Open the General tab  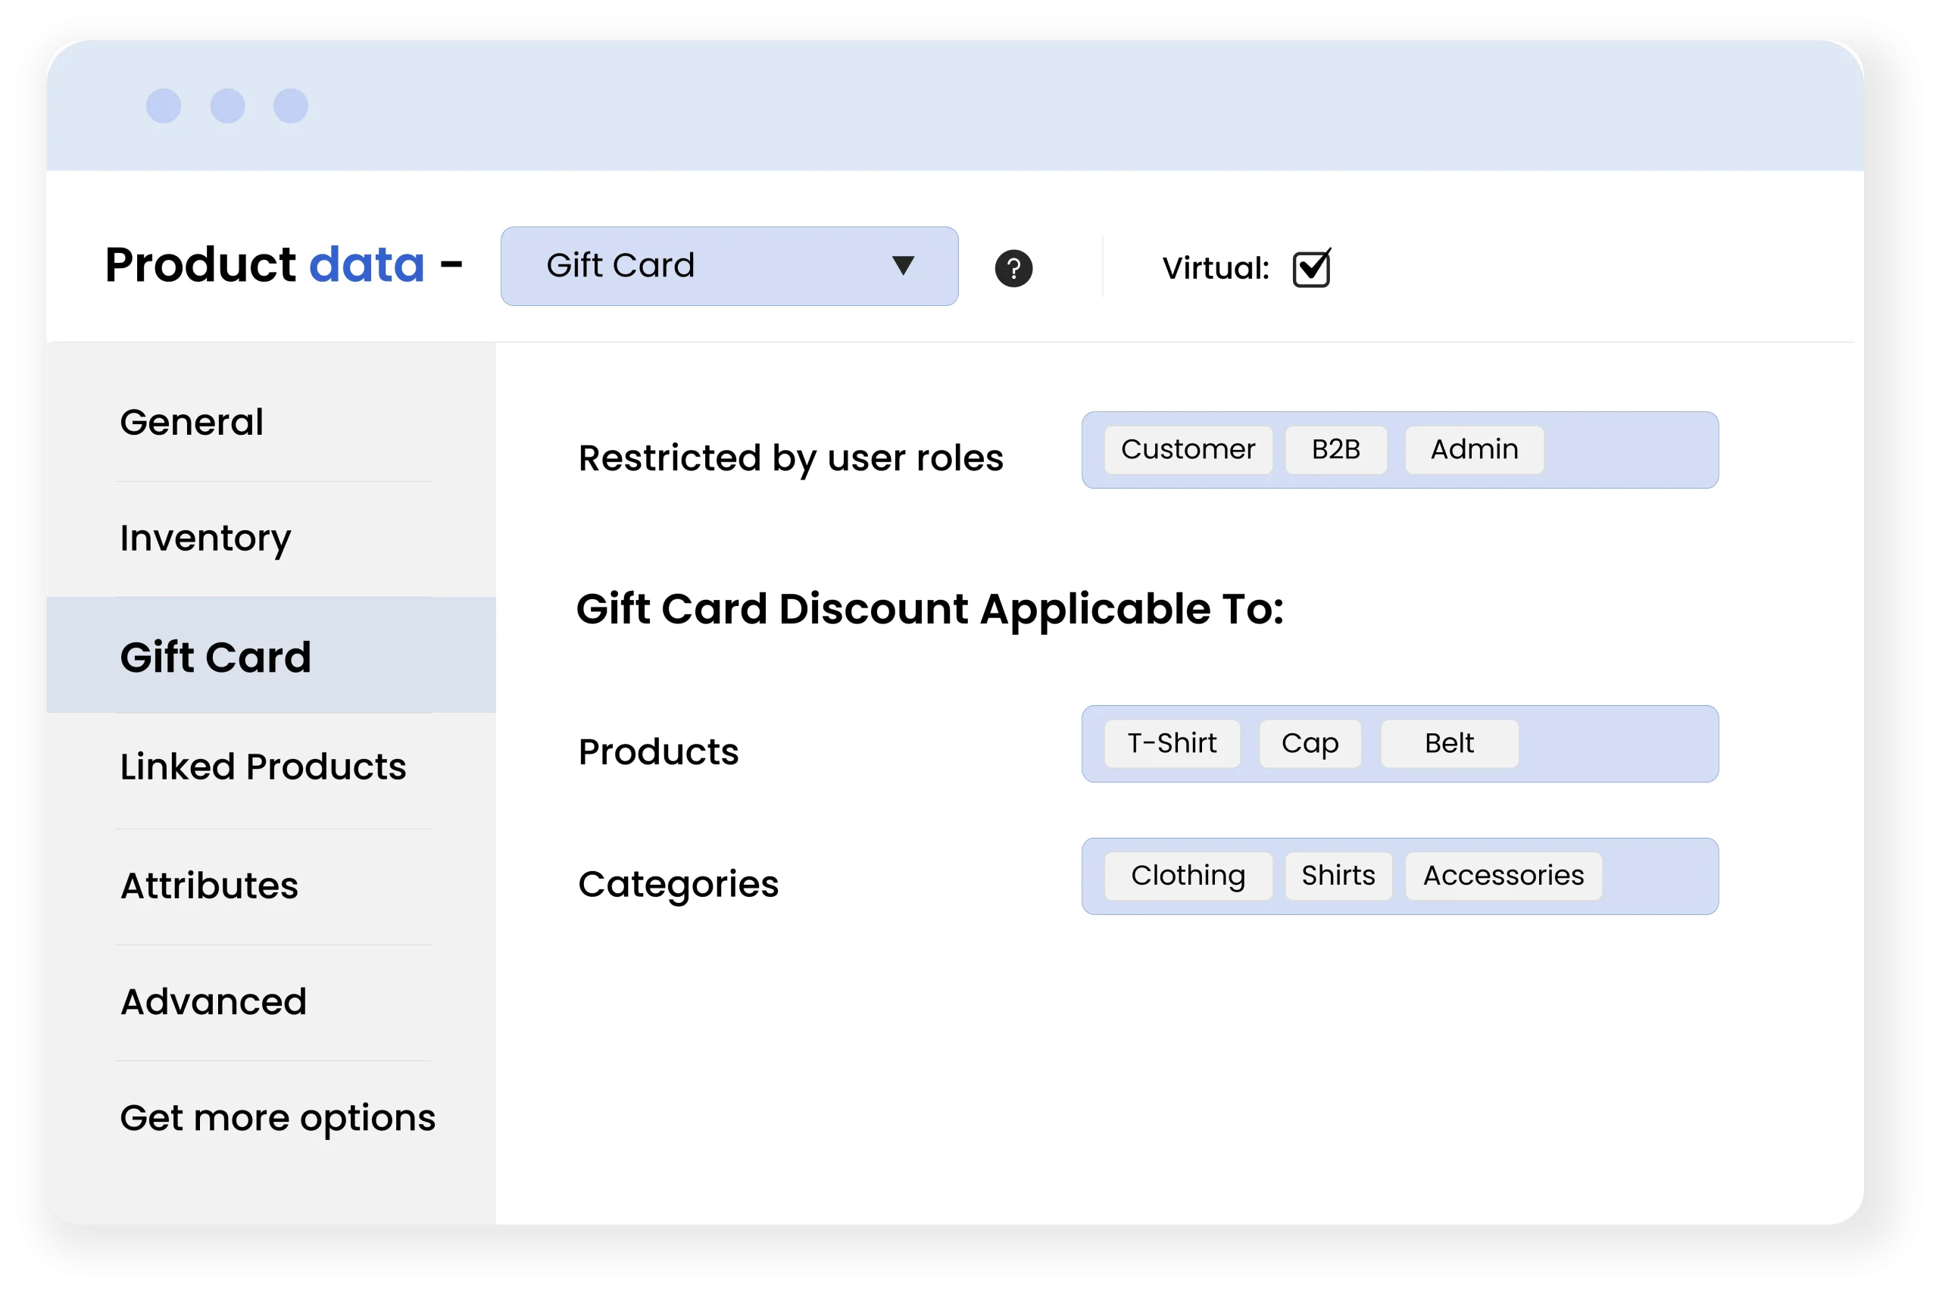pyautogui.click(x=192, y=422)
